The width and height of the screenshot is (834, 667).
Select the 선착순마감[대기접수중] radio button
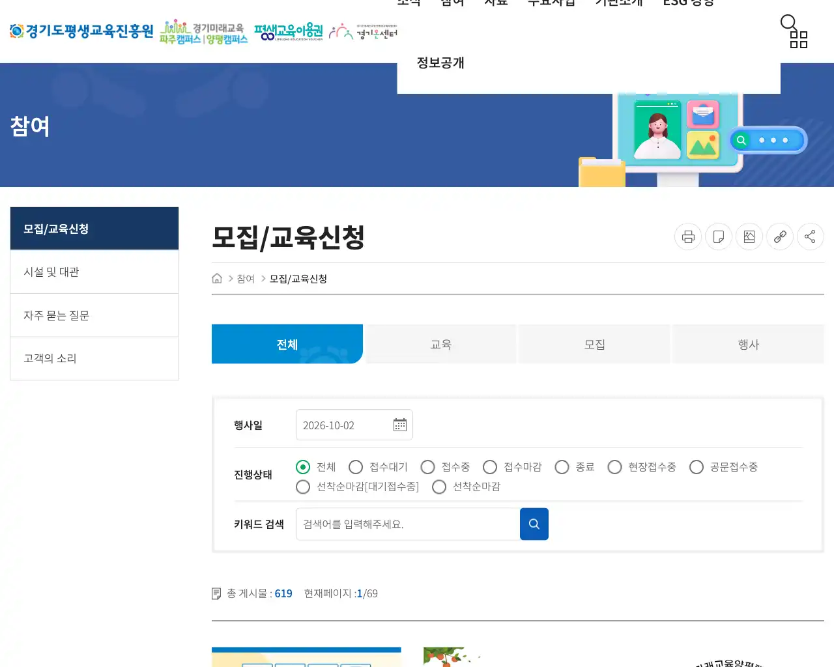coord(303,487)
